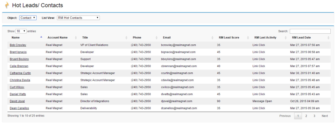Image resolution: width=336 pixels, height=124 pixels.
Task: Click the Phone column header
Action: point(137,38)
